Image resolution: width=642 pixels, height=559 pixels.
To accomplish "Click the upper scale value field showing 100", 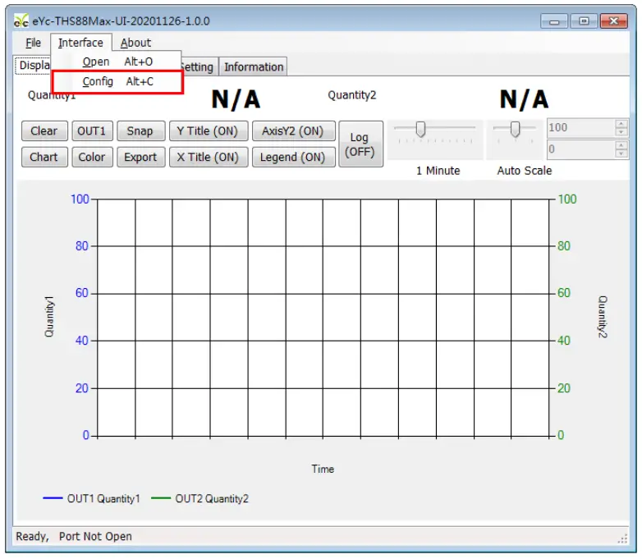I will (x=580, y=128).
